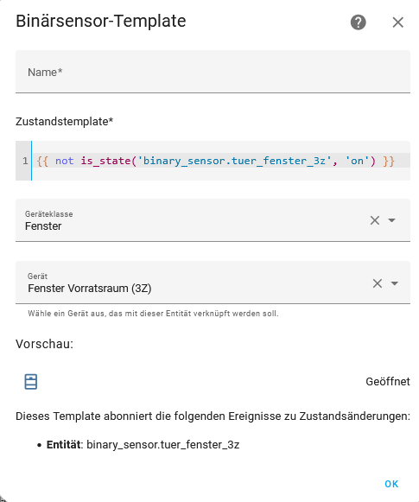Click the binary_sensor.tuer_fenster_3z entity listing

point(163,445)
